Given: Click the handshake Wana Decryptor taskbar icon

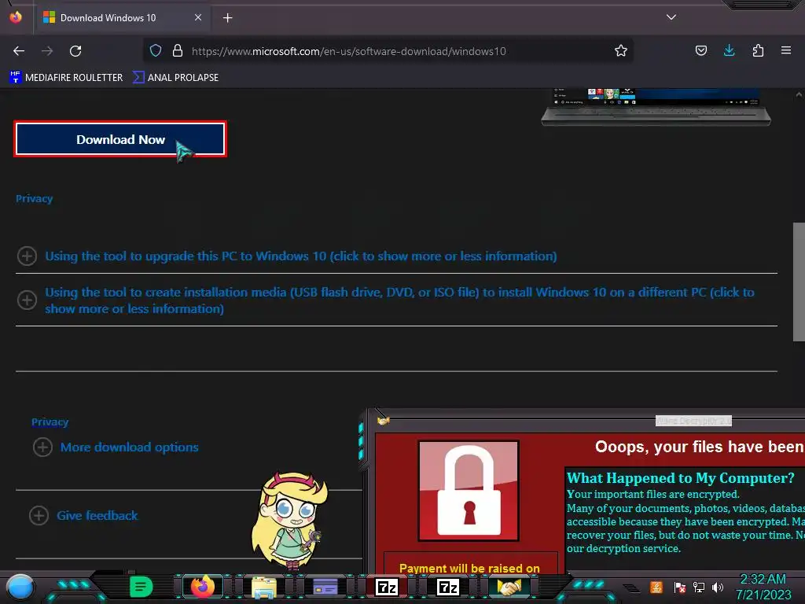Looking at the screenshot, I should pyautogui.click(x=509, y=587).
